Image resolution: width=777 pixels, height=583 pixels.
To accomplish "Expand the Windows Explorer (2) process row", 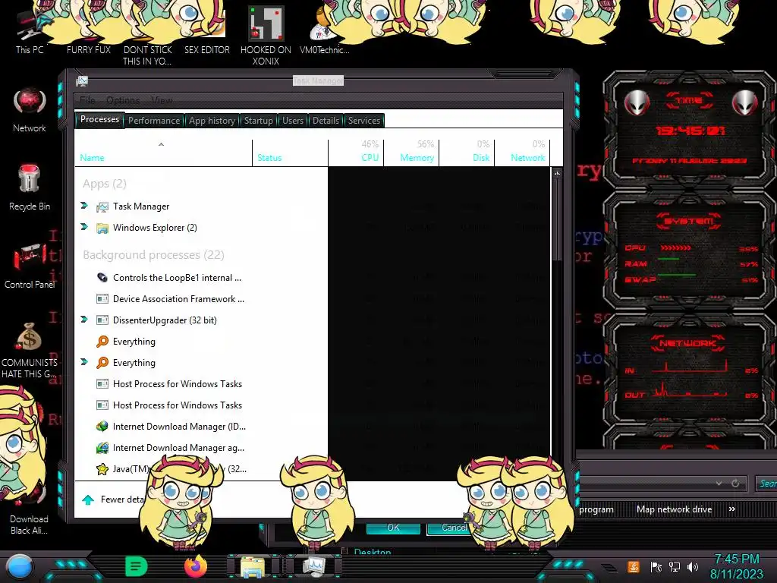I will 84,226.
